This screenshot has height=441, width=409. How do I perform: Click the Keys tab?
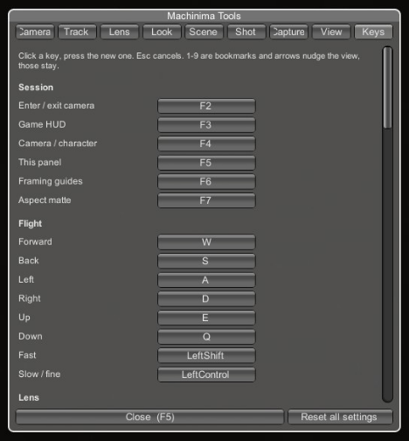pyautogui.click(x=373, y=31)
